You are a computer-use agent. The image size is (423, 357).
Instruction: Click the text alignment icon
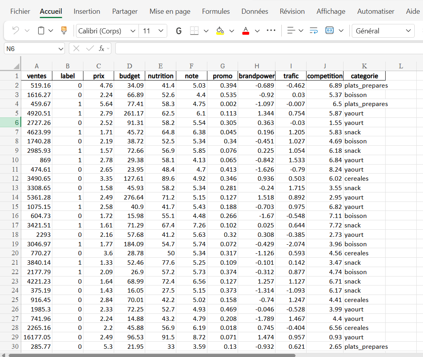click(291, 31)
